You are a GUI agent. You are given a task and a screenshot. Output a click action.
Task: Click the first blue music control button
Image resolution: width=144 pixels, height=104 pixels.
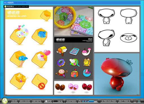click(x=83, y=101)
